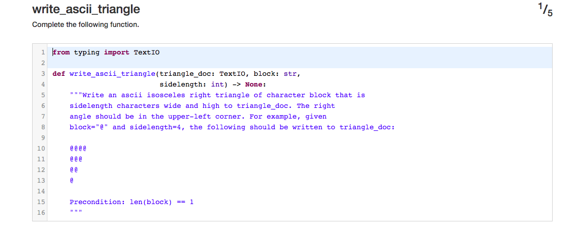Click the 1/5 question counter

point(546,10)
